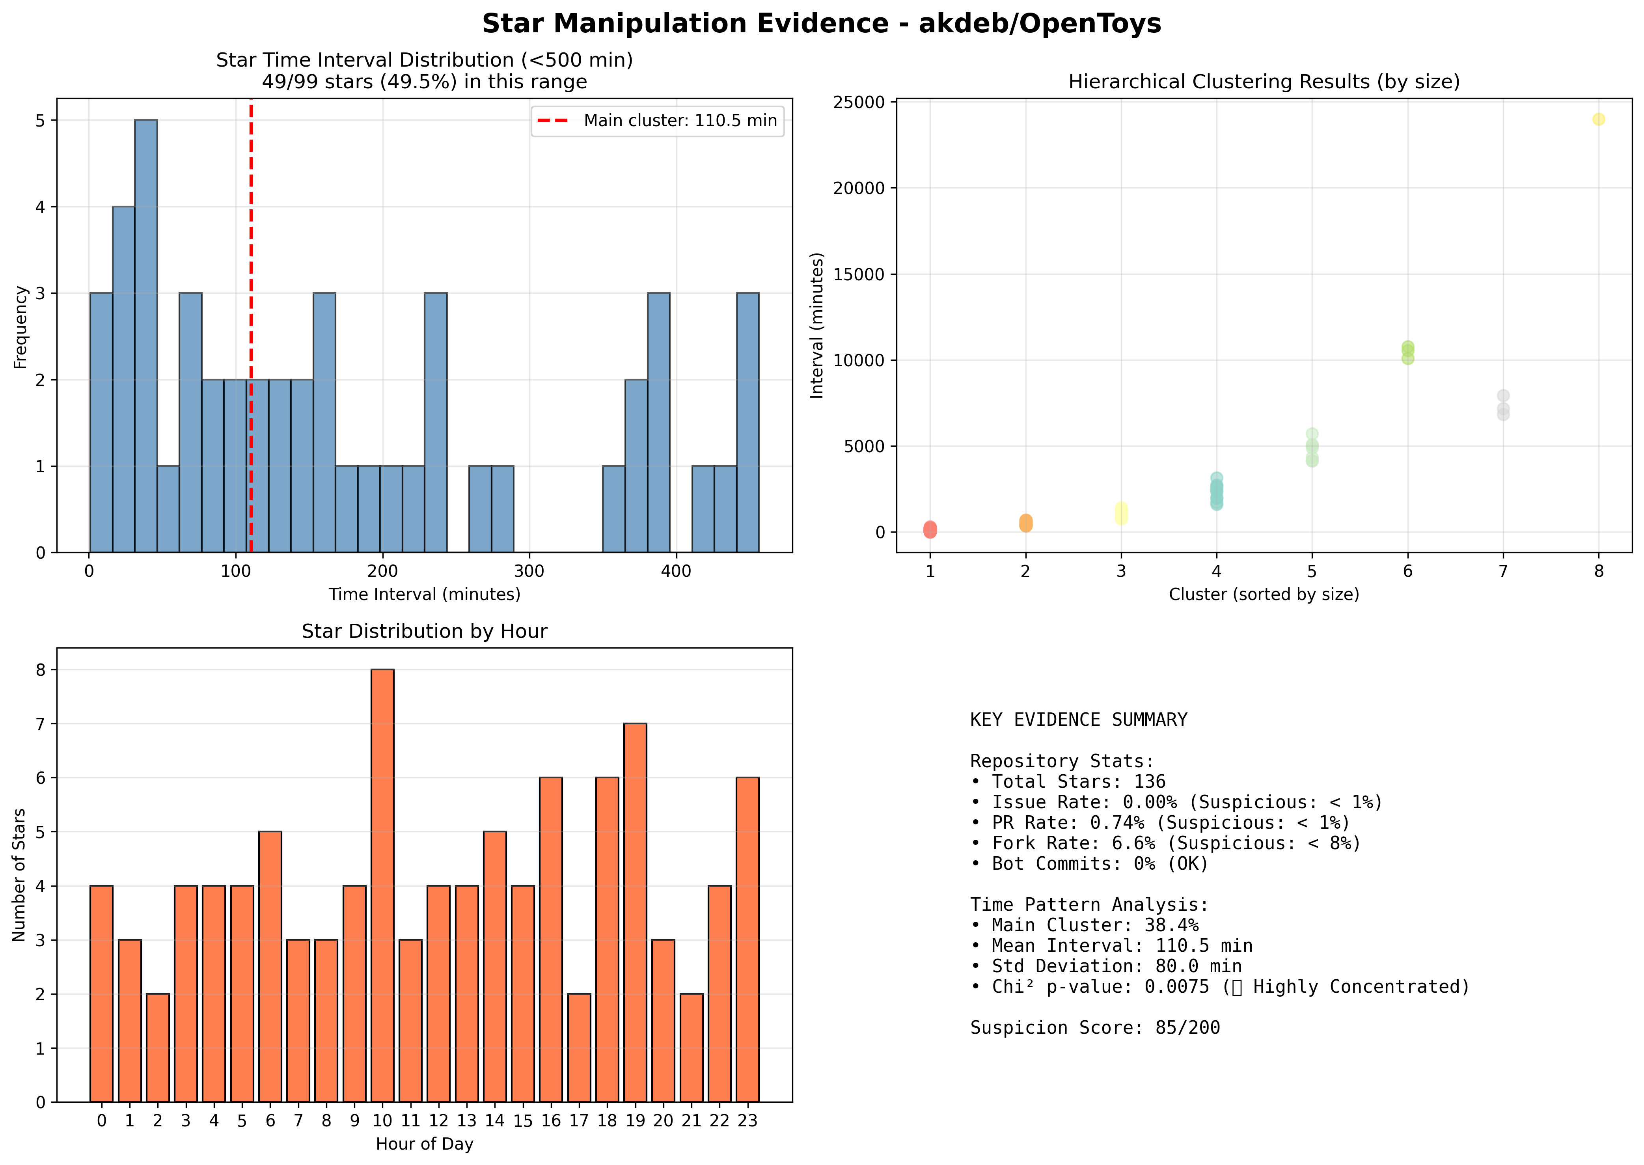
Task: Click the red cluster 1 scatter point
Action: (930, 529)
